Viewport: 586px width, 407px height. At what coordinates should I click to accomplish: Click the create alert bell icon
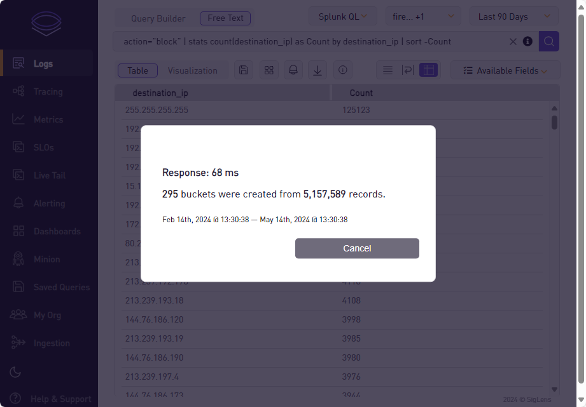pos(293,70)
